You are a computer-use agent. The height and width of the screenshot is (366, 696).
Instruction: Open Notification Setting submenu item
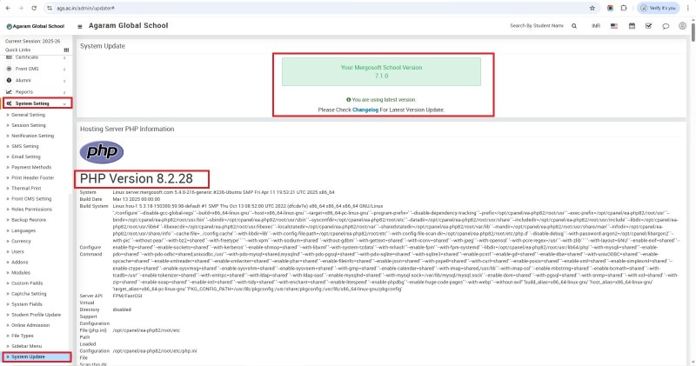pos(32,136)
